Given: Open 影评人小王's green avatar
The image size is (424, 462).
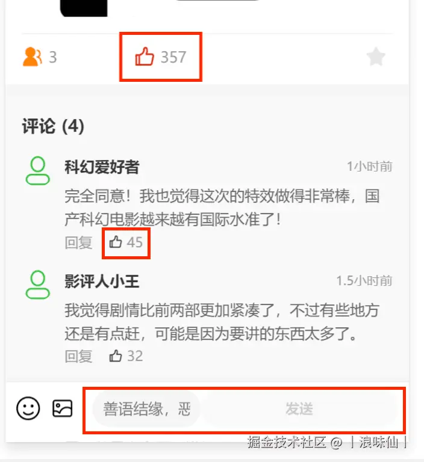Looking at the screenshot, I should [38, 285].
